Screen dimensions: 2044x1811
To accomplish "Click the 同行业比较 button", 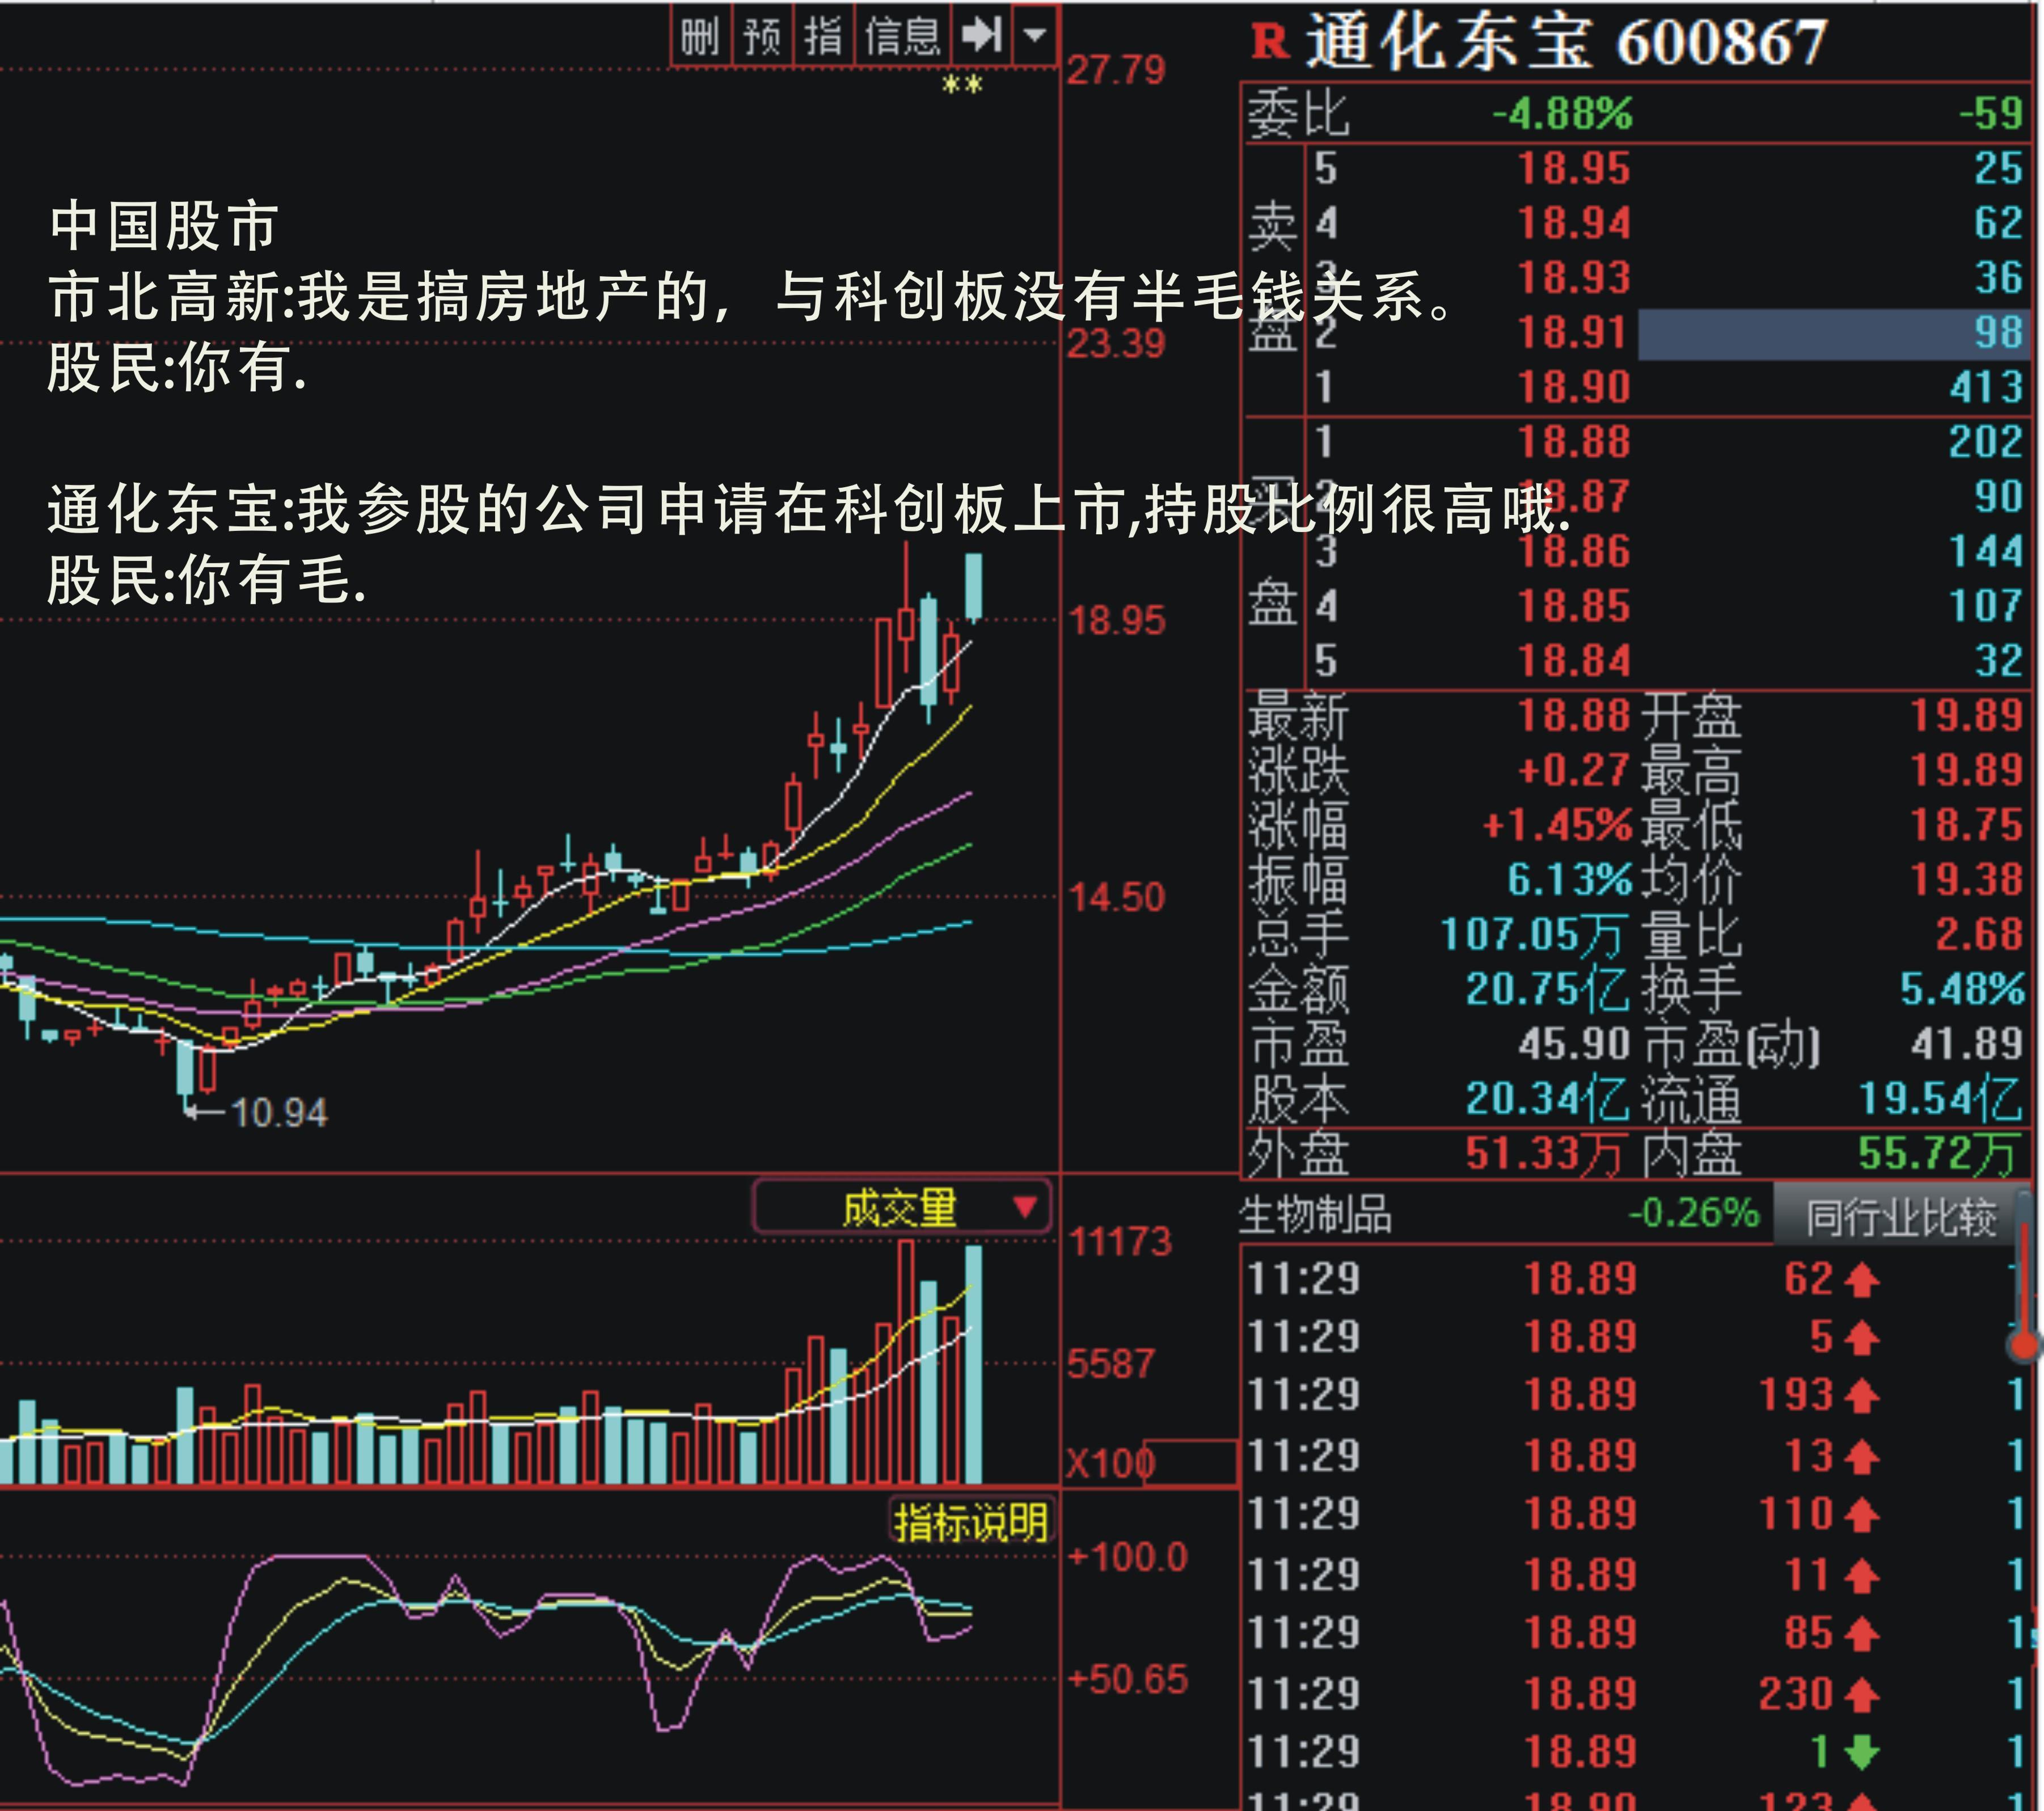I will [1900, 1216].
